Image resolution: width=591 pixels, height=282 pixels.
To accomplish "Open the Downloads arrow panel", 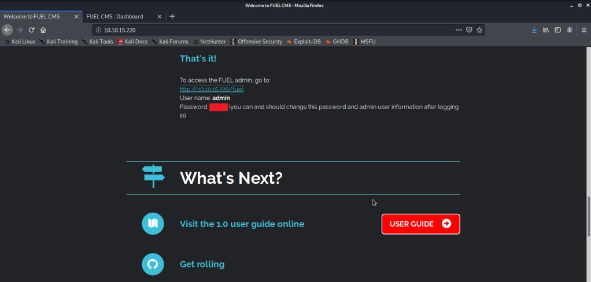I will click(534, 29).
